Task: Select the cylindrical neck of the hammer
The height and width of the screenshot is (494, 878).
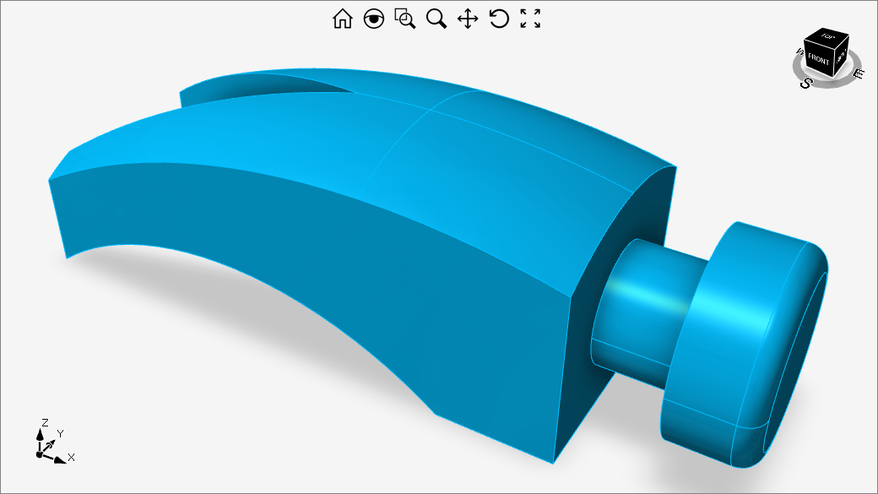Action: pyautogui.click(x=644, y=313)
